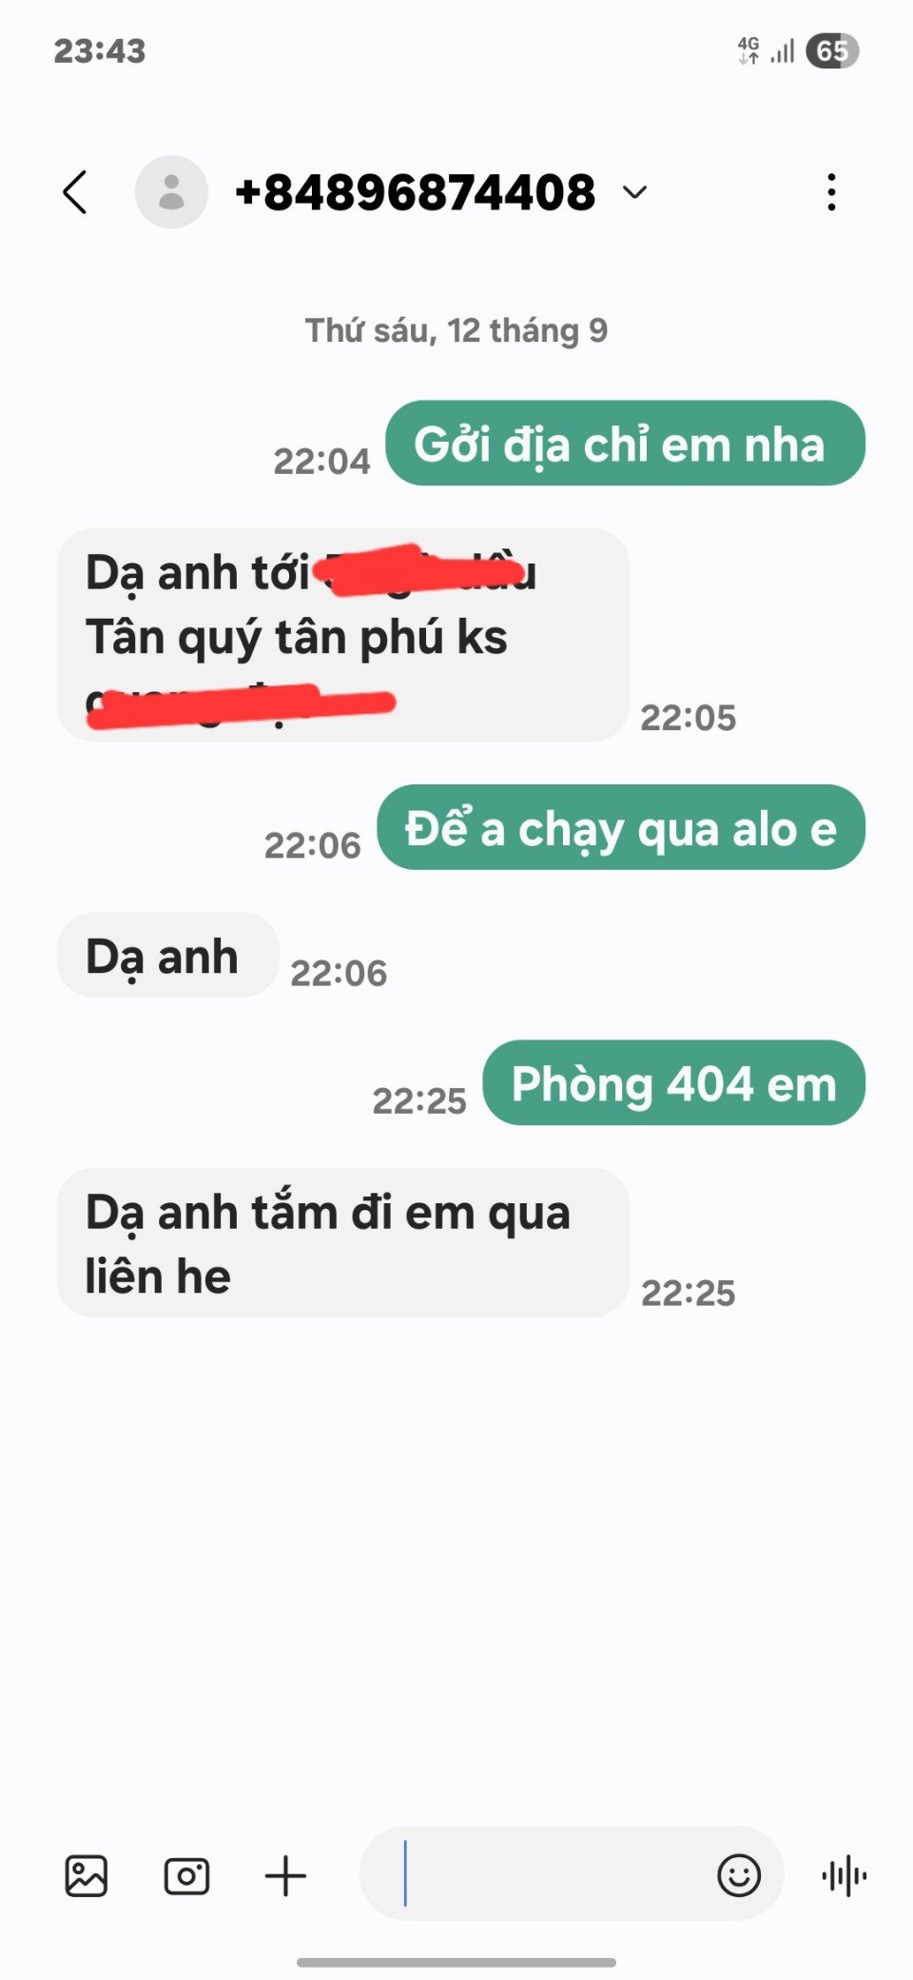Tap the address message mentioning Tân quý tân phú
This screenshot has width=913, height=1980.
point(342,635)
